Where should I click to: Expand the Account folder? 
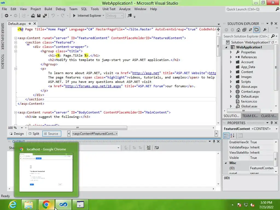(x=231, y=62)
